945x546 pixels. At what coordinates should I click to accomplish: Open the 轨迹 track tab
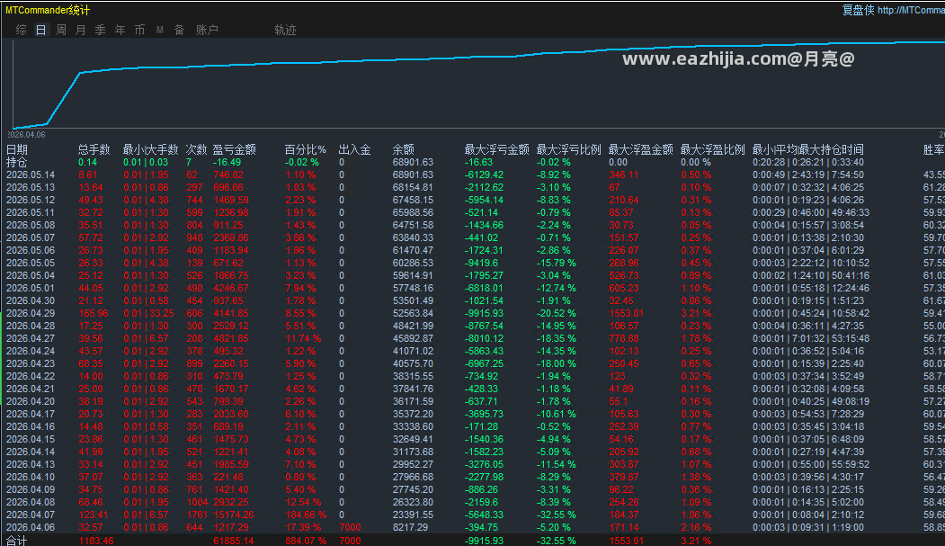pyautogui.click(x=285, y=30)
